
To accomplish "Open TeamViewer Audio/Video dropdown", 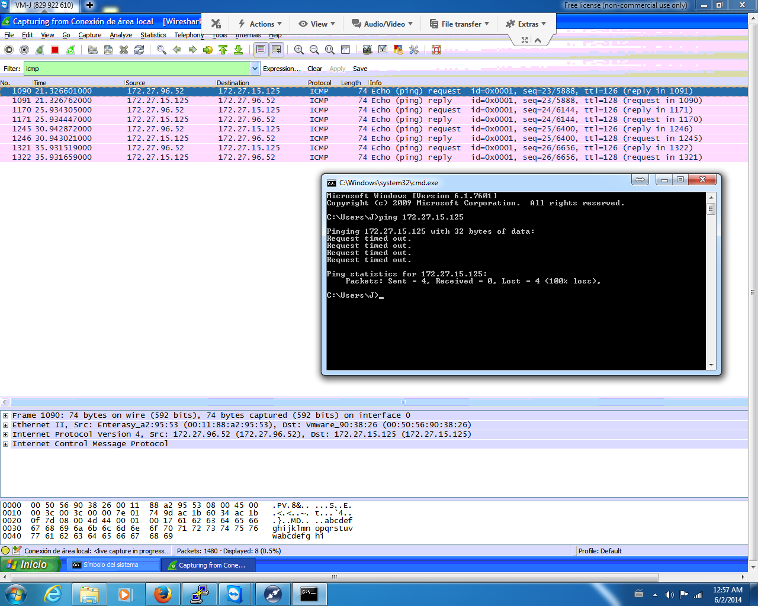I will (x=382, y=24).
